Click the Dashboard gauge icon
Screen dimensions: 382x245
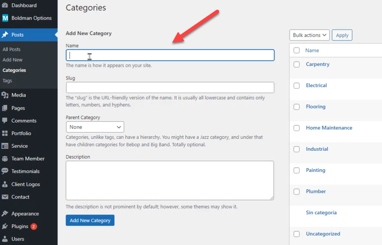(5, 5)
